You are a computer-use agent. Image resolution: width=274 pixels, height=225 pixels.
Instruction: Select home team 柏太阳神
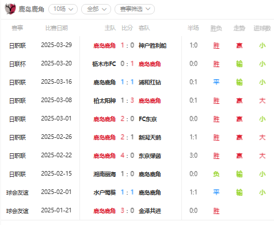coord(105,100)
